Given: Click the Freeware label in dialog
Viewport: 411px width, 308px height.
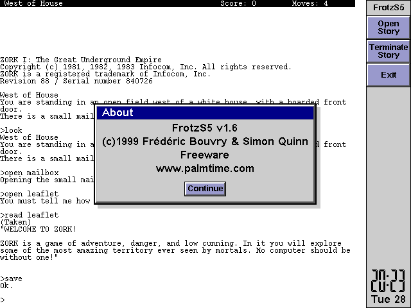Looking at the screenshot, I should tap(205, 155).
